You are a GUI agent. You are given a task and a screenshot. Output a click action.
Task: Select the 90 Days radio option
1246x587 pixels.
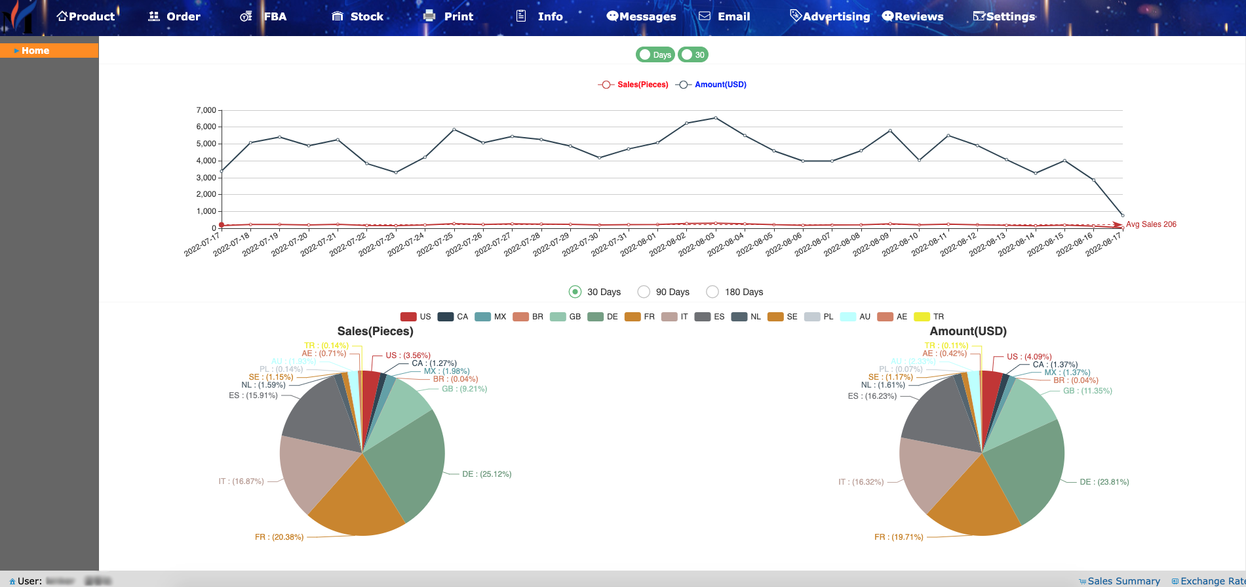coord(644,292)
